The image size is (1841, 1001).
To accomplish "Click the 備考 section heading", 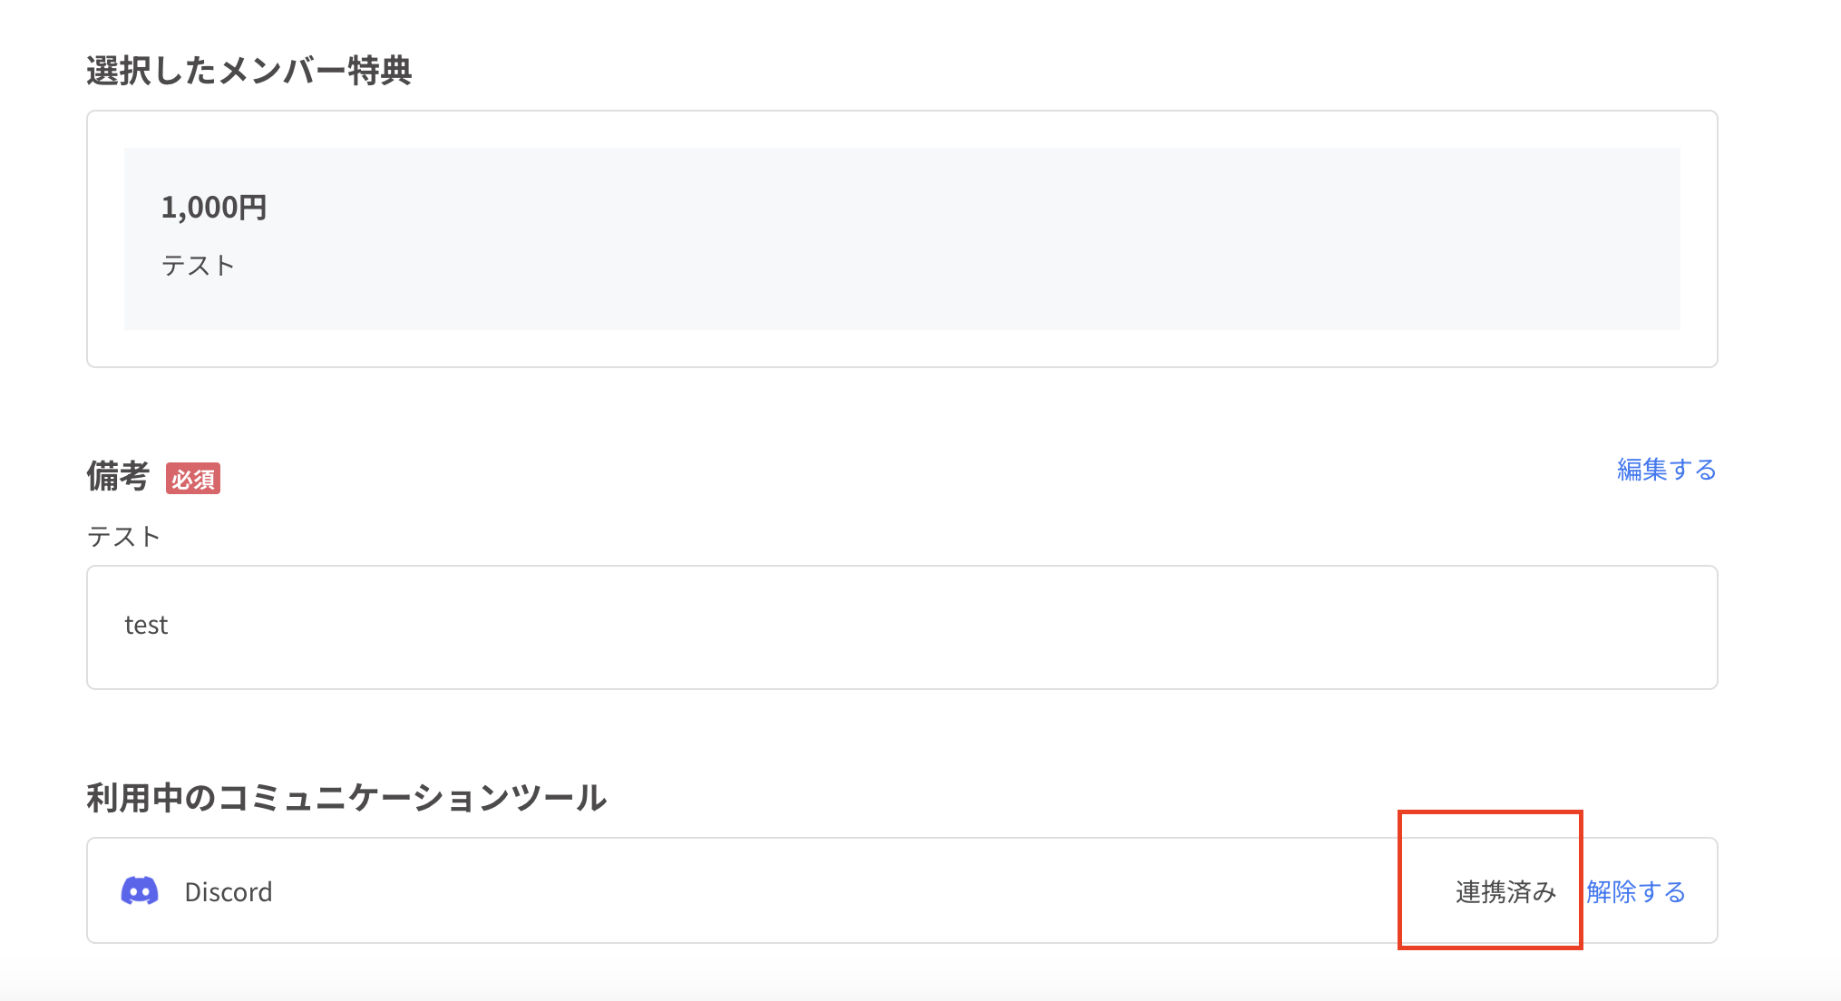I will point(118,476).
